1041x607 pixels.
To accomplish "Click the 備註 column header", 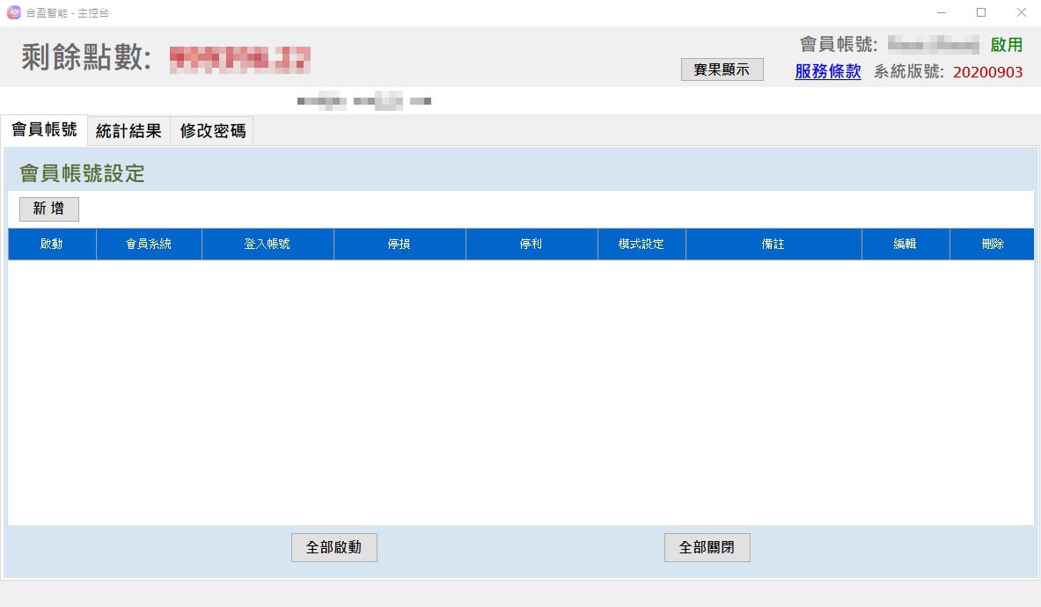I will (x=773, y=245).
